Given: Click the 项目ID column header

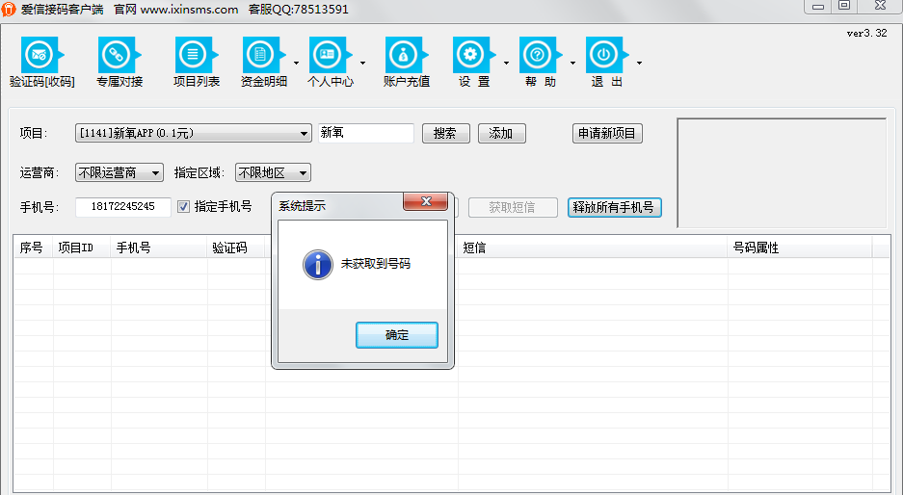Looking at the screenshot, I should pos(82,247).
